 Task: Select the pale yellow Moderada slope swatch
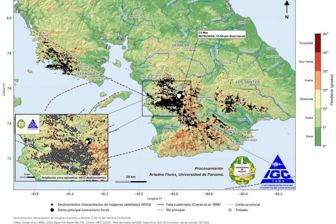(318, 99)
